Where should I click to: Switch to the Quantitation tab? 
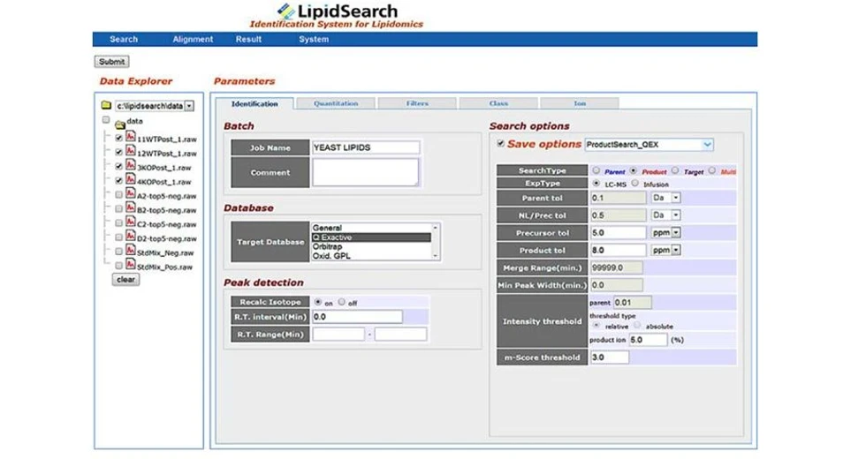pos(336,103)
